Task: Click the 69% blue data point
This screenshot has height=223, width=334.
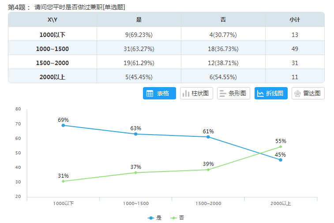Action: pos(63,125)
